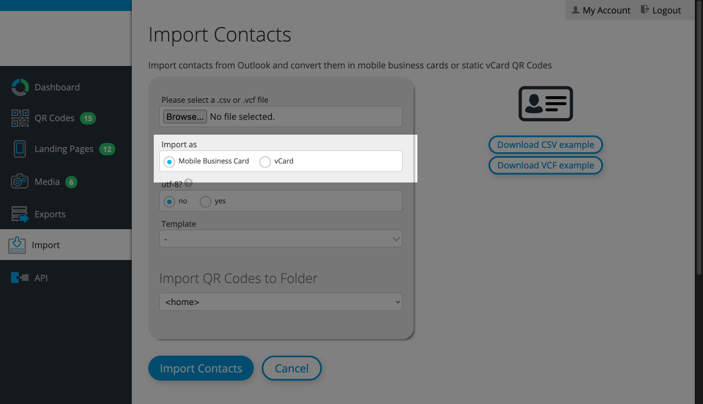
Task: Open the Dashboard icon in the sidebar
Action: (x=20, y=87)
